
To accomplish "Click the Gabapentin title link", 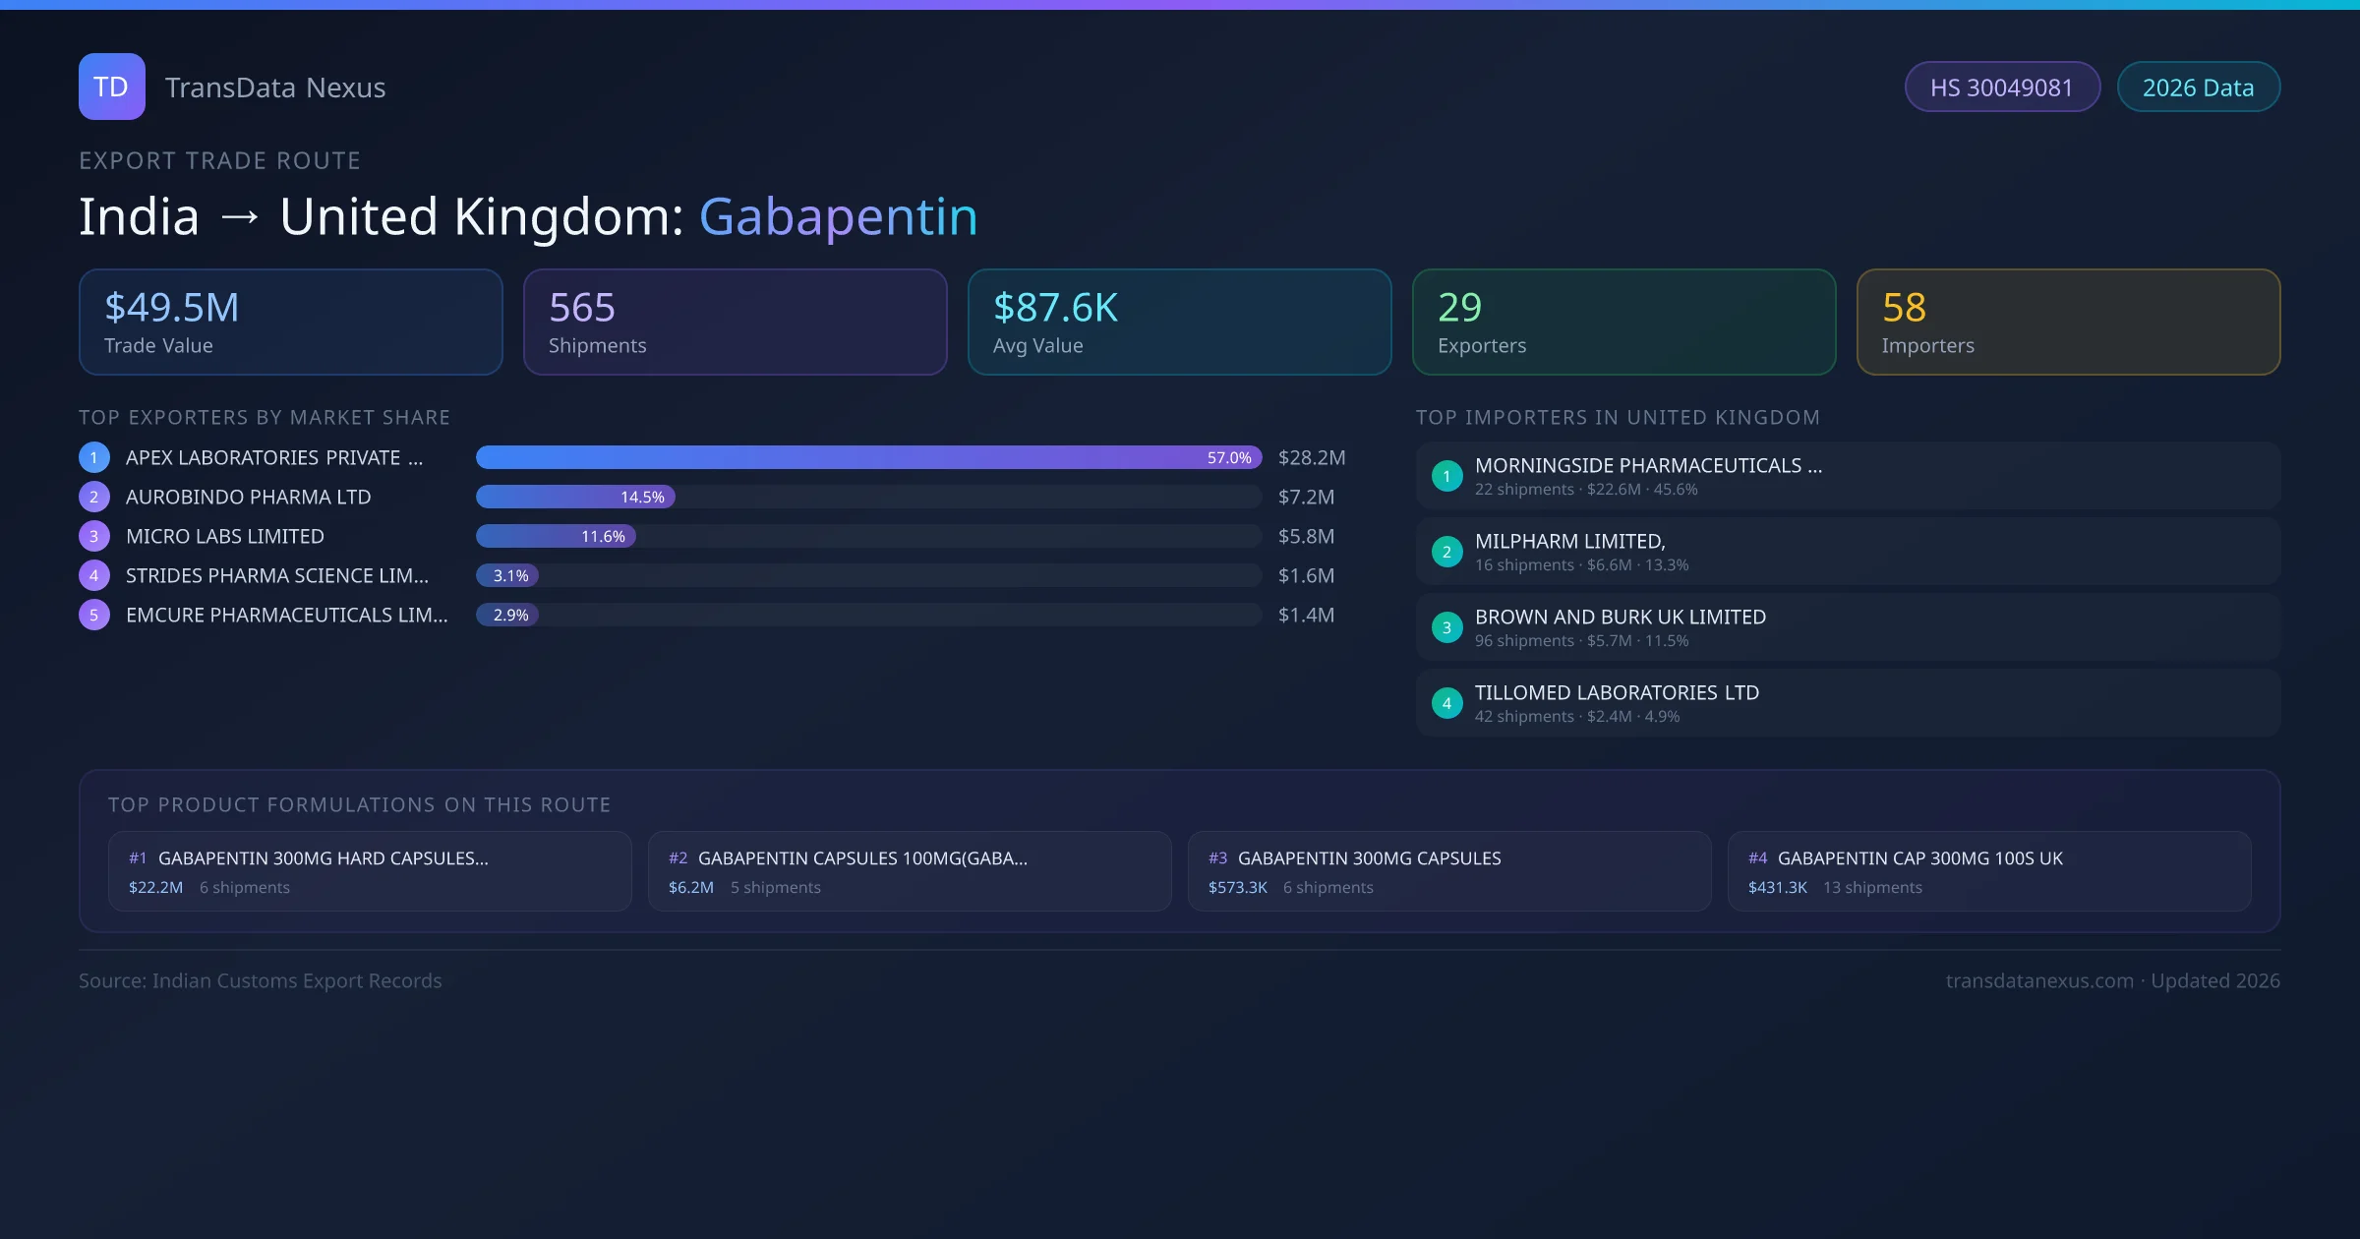I will click(838, 216).
